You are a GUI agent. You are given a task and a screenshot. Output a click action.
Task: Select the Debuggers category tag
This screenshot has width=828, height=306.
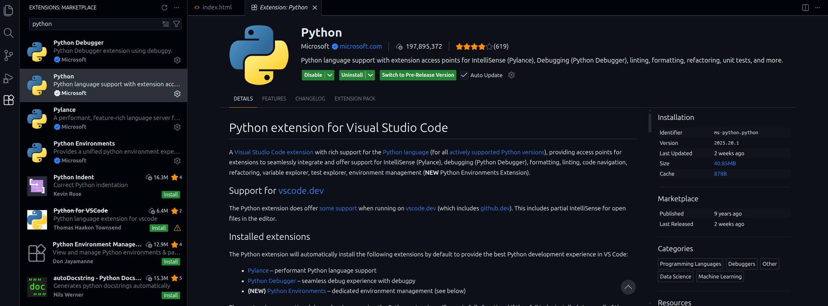tap(742, 264)
